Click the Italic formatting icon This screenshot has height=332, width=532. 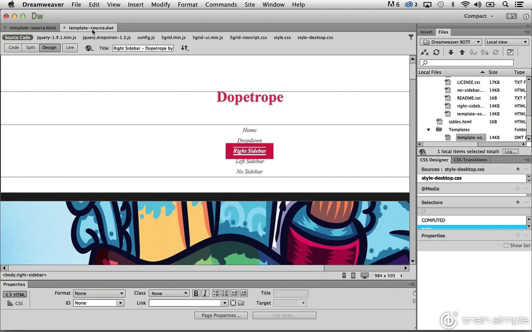[x=205, y=293]
